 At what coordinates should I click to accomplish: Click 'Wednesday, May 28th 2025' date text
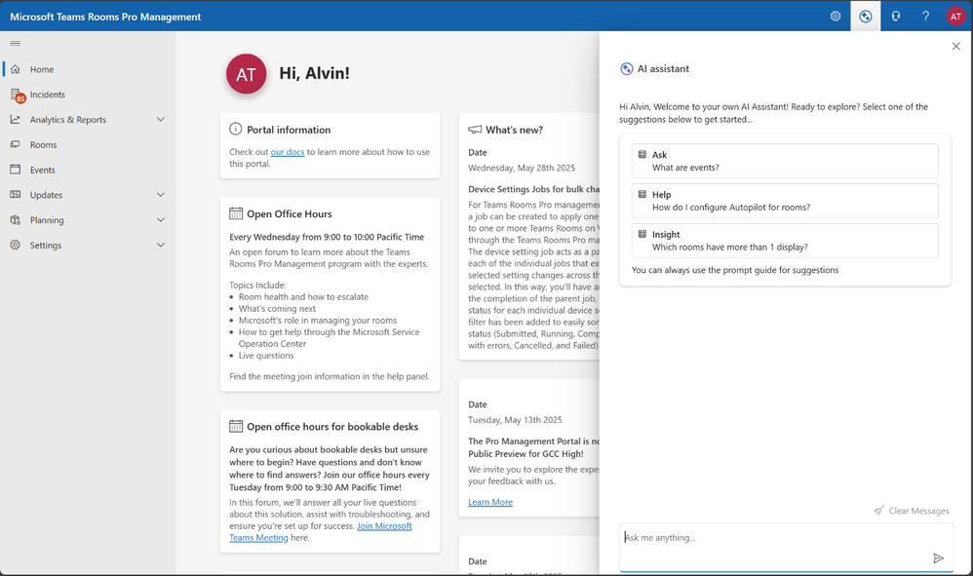click(x=522, y=168)
